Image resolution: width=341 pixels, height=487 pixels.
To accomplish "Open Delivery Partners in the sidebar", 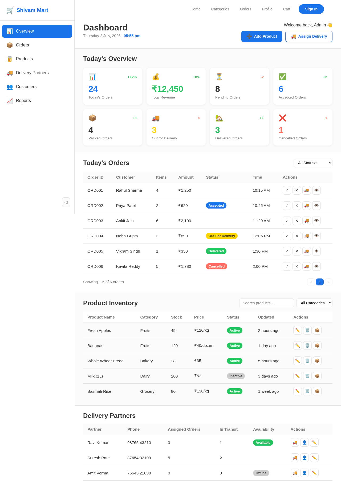I will [37, 73].
